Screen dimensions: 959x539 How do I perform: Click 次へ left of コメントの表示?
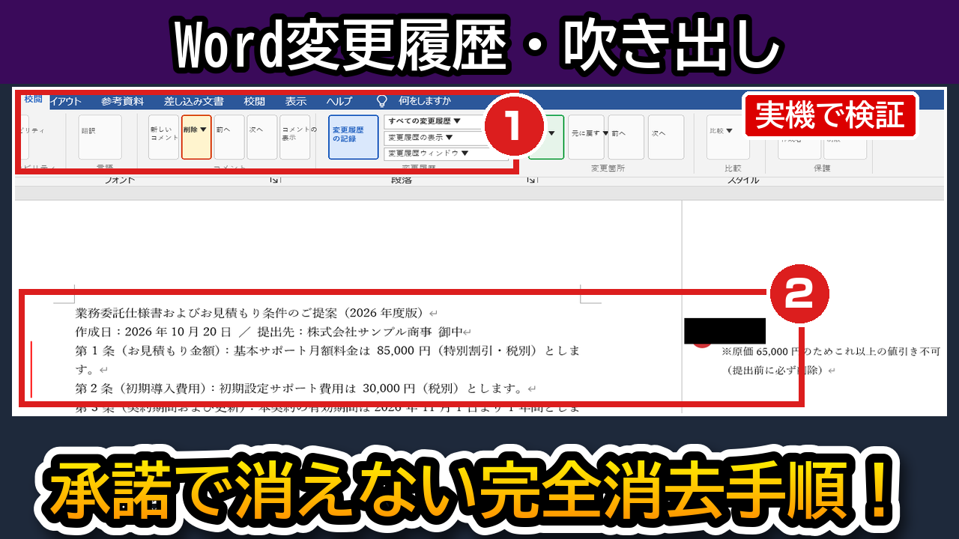[262, 137]
